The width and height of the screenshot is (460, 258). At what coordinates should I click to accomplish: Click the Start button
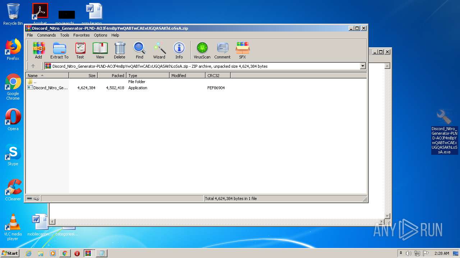(x=10, y=253)
